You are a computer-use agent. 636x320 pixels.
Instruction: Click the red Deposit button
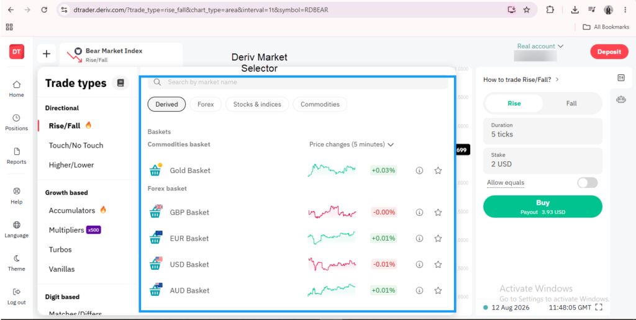609,52
